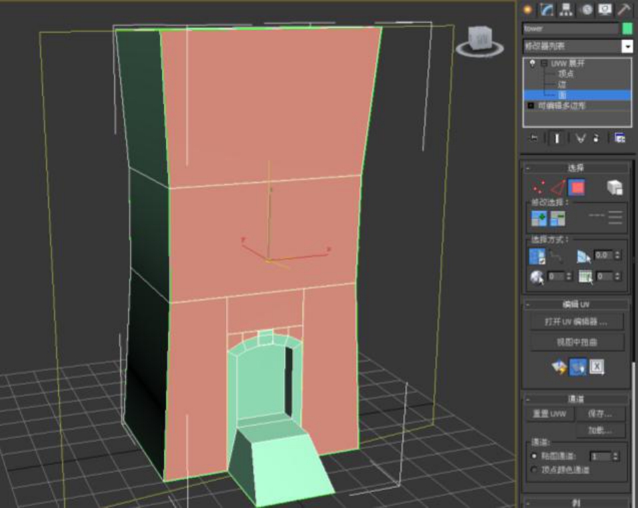Click Grow selection icon
The height and width of the screenshot is (508, 638).
pos(539,218)
